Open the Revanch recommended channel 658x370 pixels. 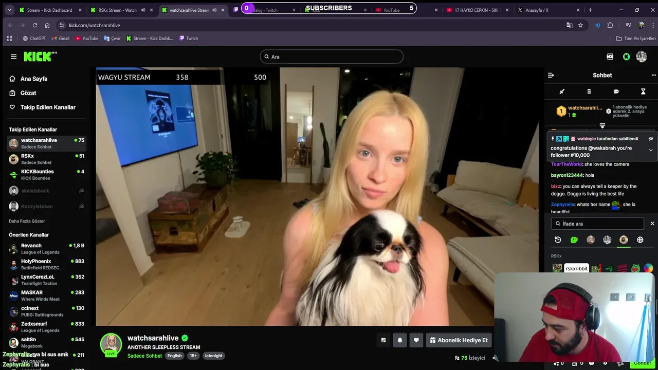(46, 249)
